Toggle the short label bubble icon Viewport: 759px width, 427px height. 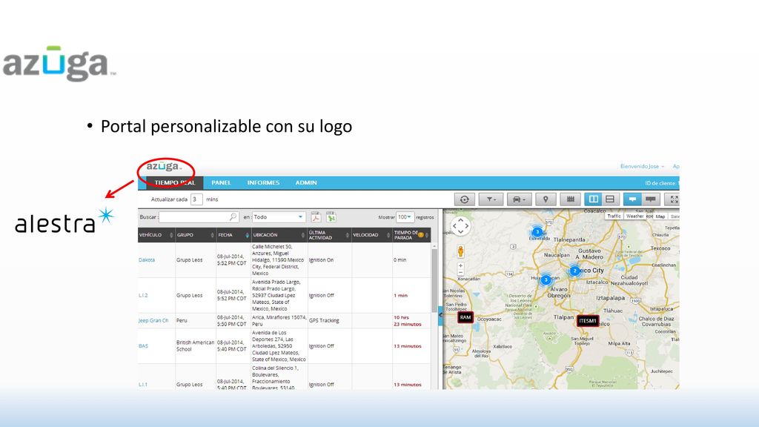click(632, 199)
